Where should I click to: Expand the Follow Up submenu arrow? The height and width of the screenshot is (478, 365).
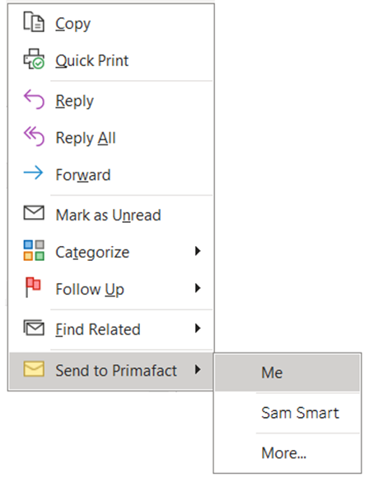[198, 288]
